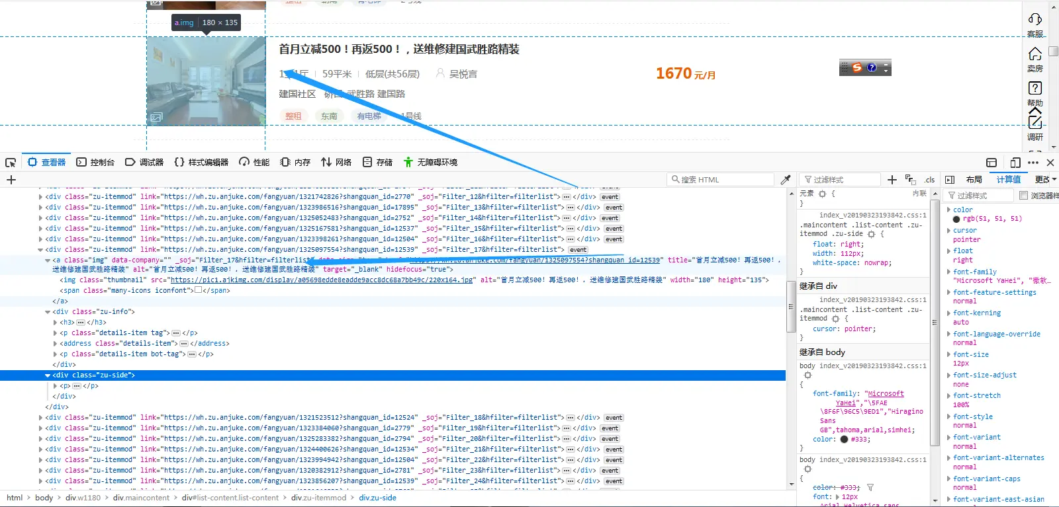
Task: Expand the computed color property
Action: 948,210
